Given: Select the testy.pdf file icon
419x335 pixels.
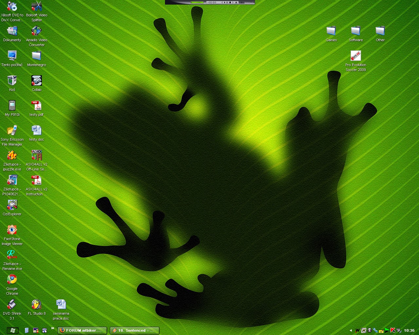Looking at the screenshot, I should (x=36, y=106).
